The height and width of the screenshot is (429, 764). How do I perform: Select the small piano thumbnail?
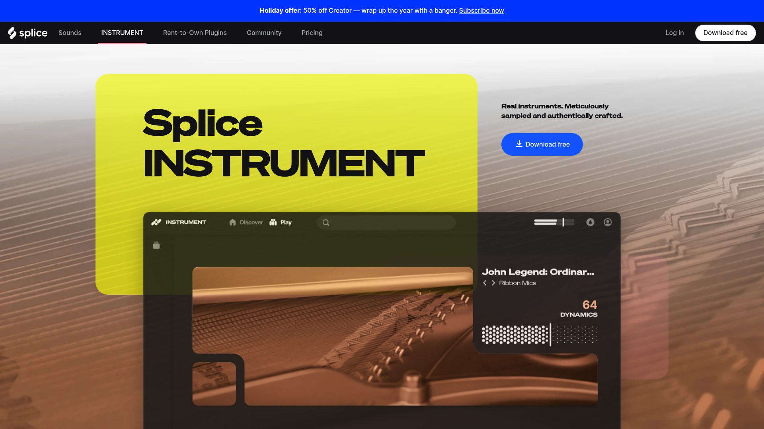tap(214, 384)
